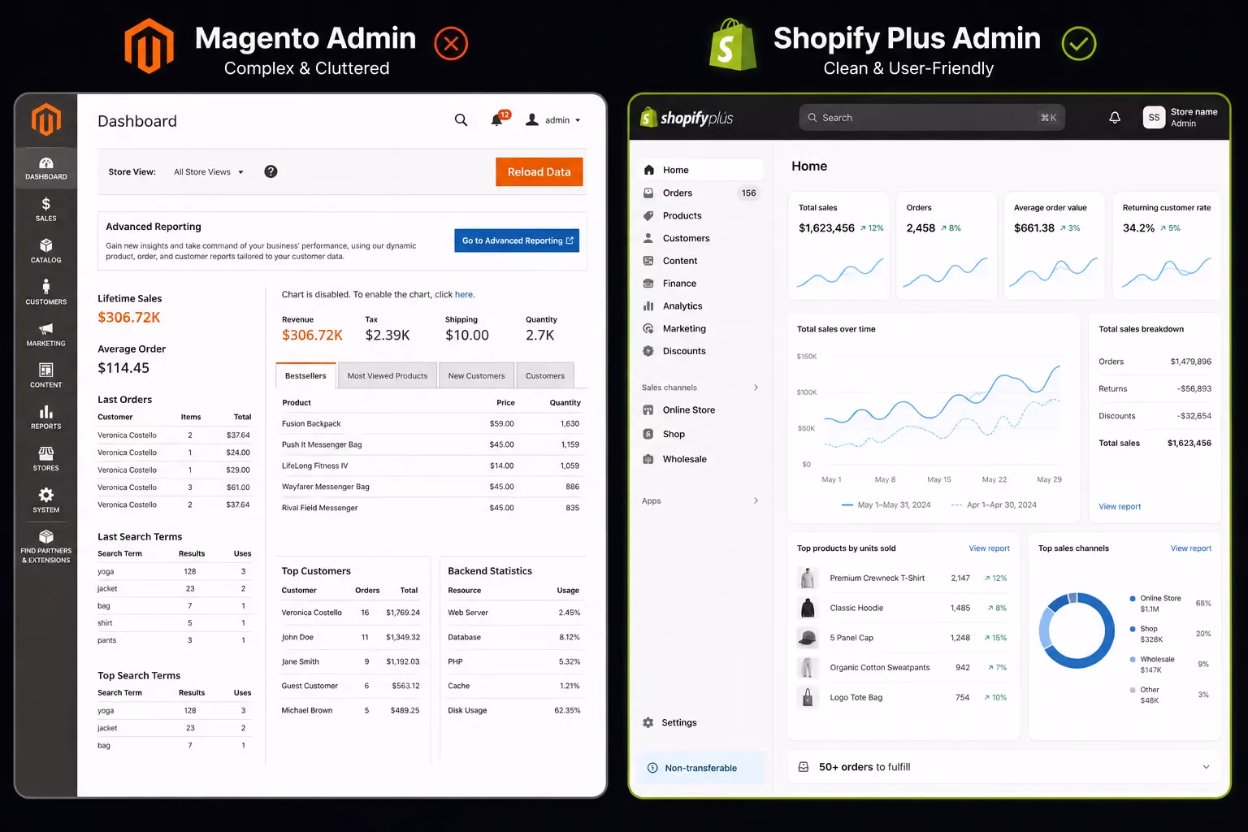The width and height of the screenshot is (1248, 832).
Task: Open the Returning customer rate card
Action: click(x=1167, y=246)
